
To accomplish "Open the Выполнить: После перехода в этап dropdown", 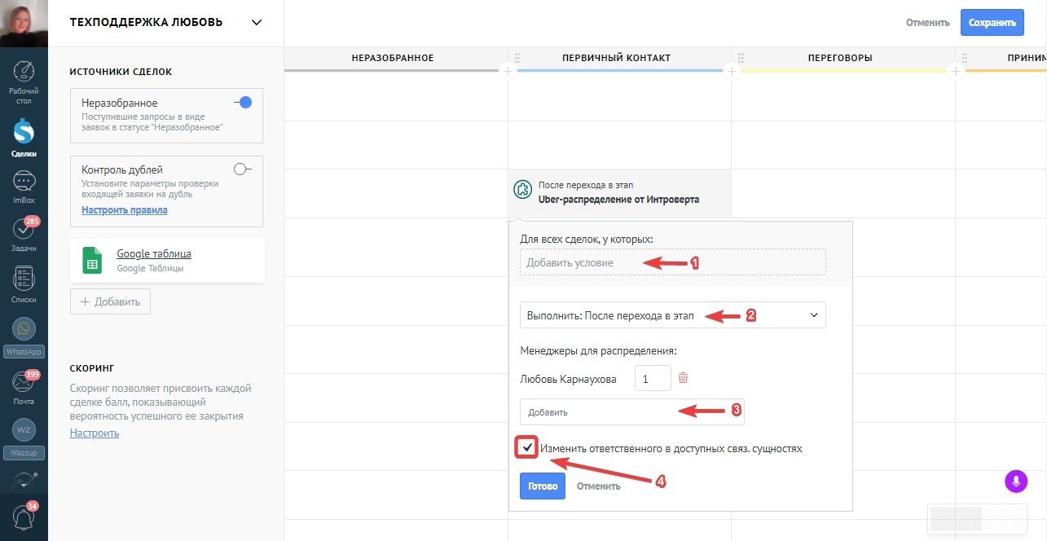I will 672,315.
